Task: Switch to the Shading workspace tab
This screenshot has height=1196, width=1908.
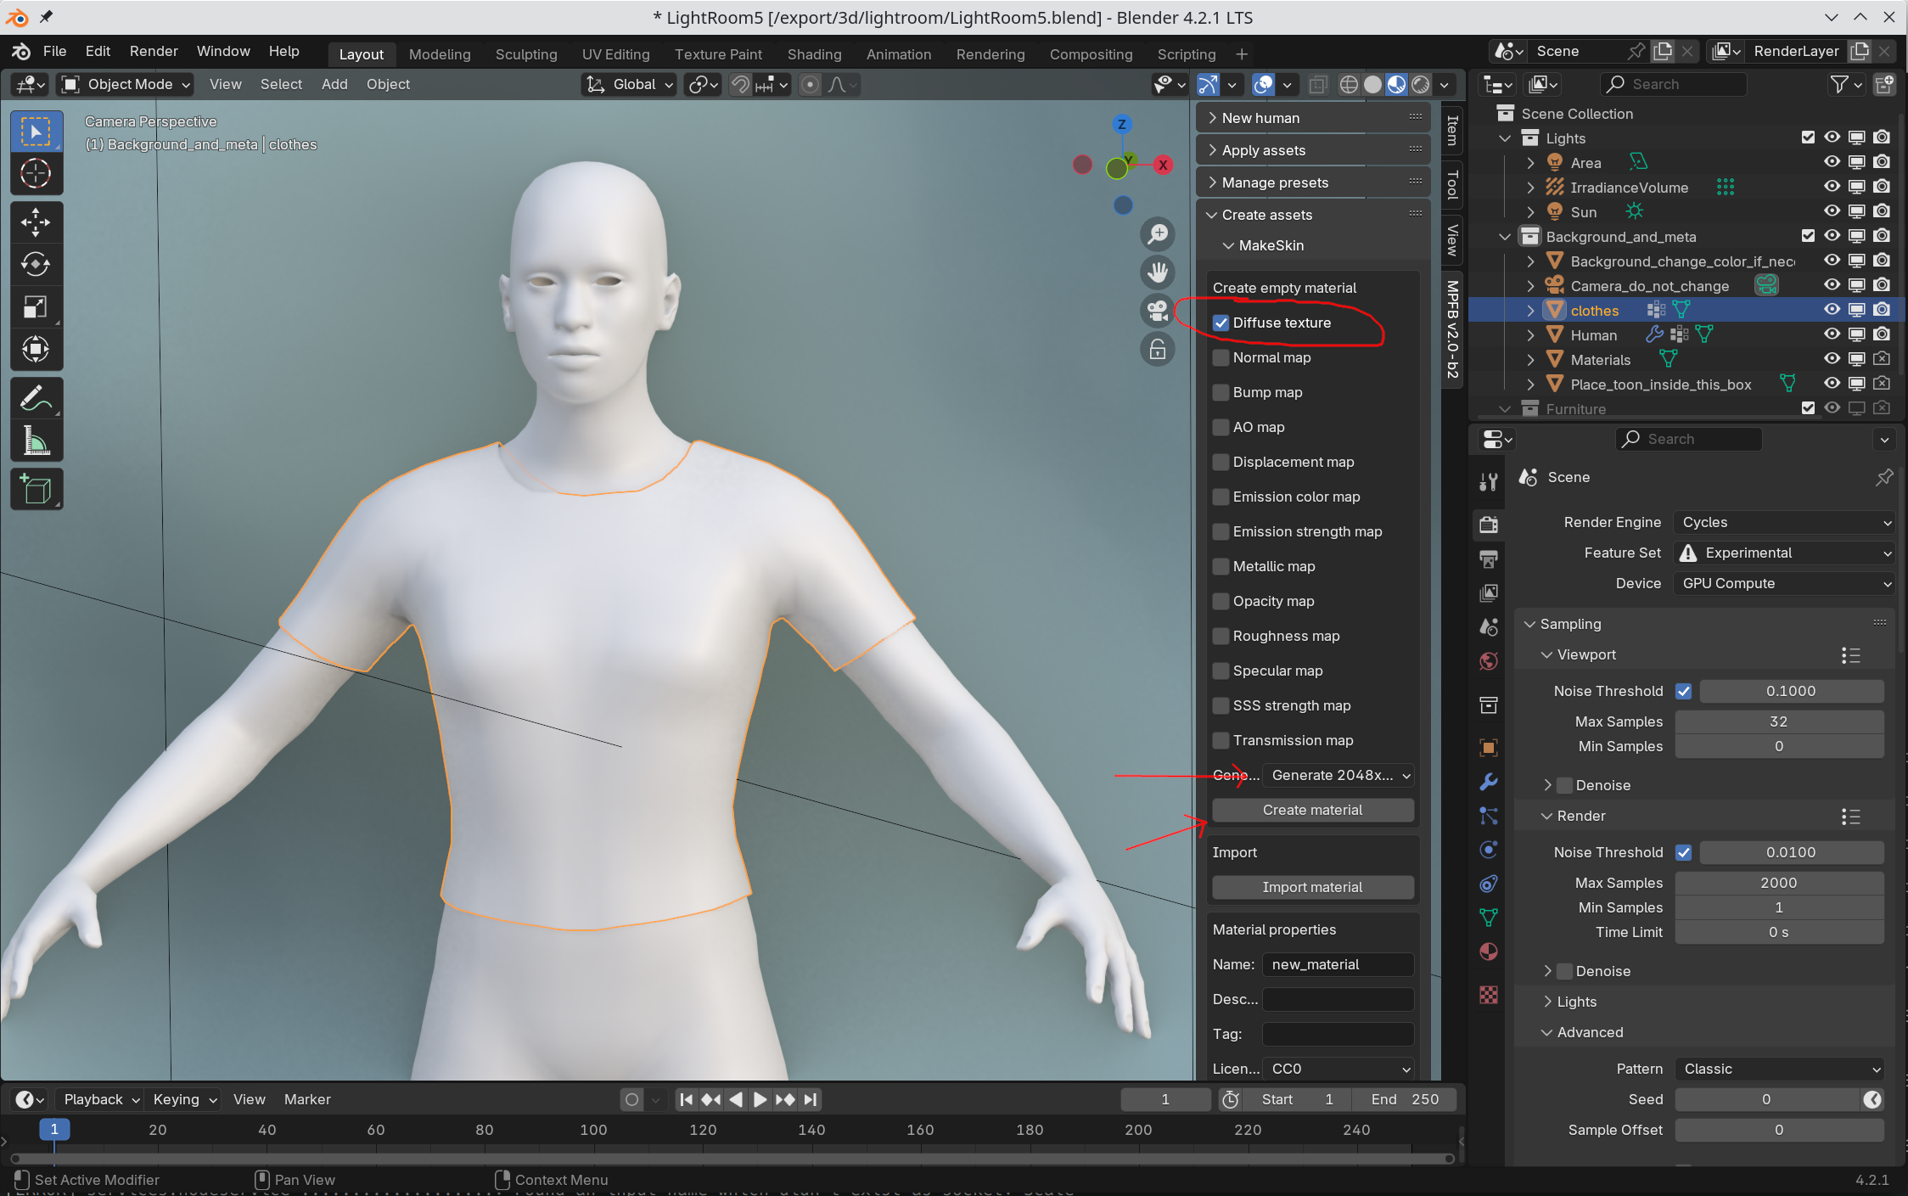Action: pyautogui.click(x=814, y=54)
